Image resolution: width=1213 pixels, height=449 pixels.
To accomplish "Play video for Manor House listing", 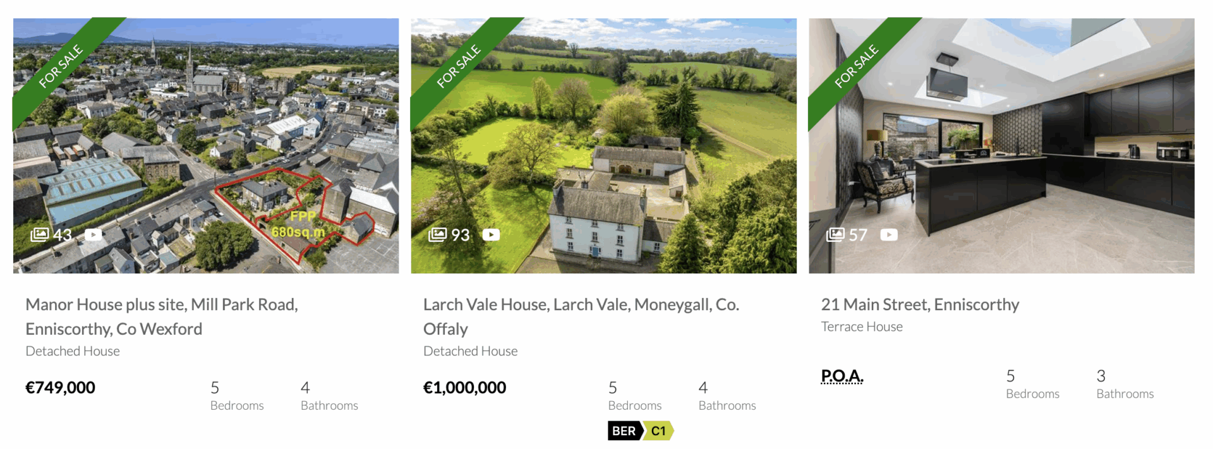I will tap(93, 235).
